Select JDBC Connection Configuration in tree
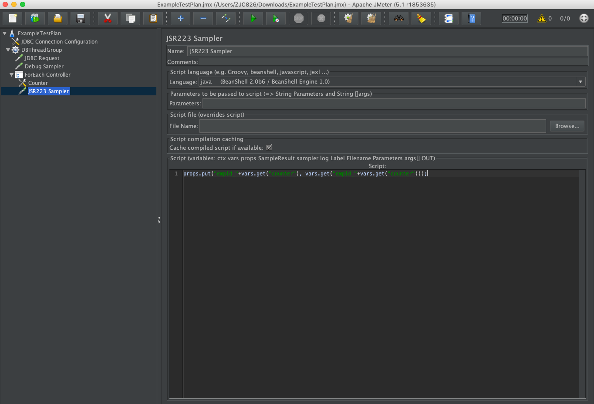This screenshot has width=594, height=404. coord(59,42)
